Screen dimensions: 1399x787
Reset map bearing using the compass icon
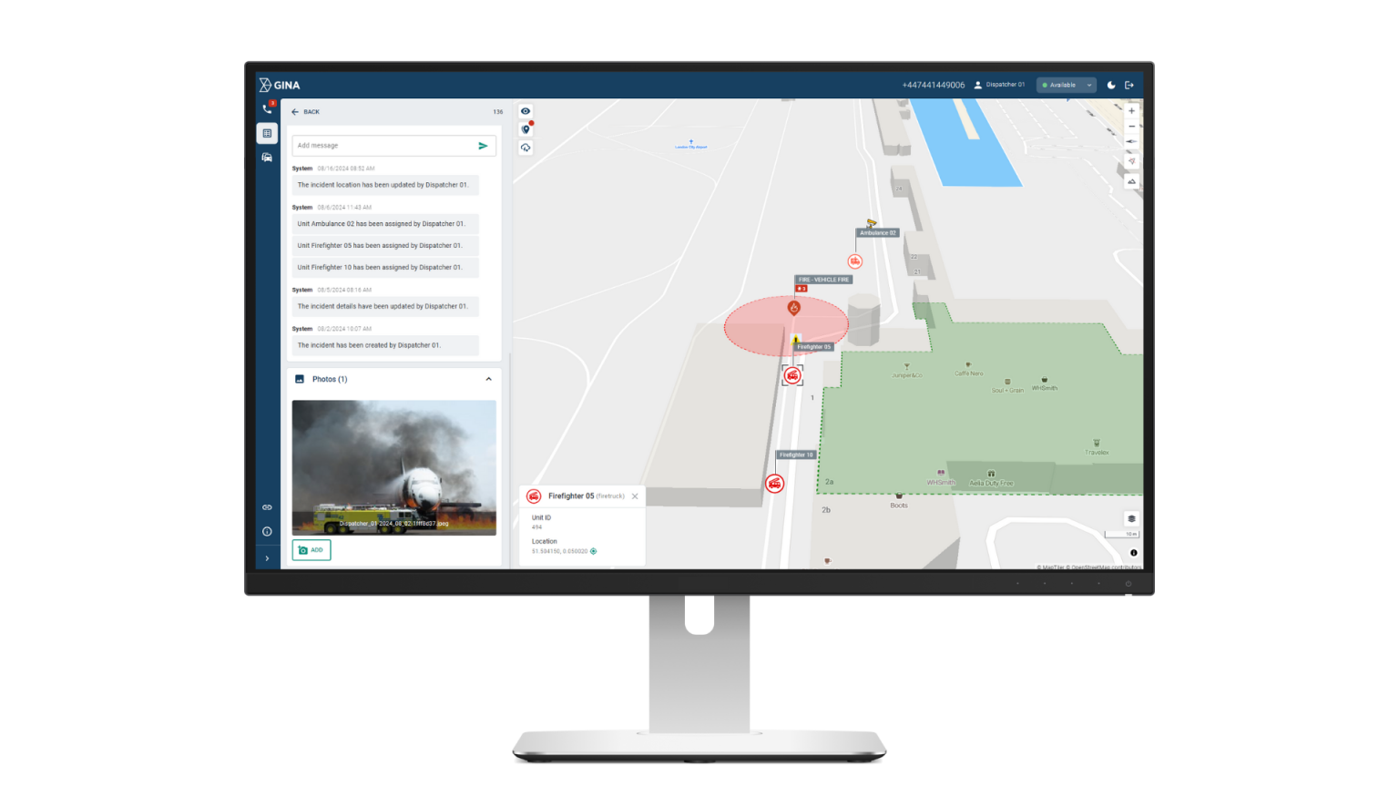point(1130,141)
